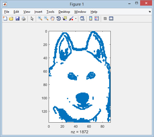
Task: Select the Edit Plot arrow tool
Action: (x=32, y=18)
